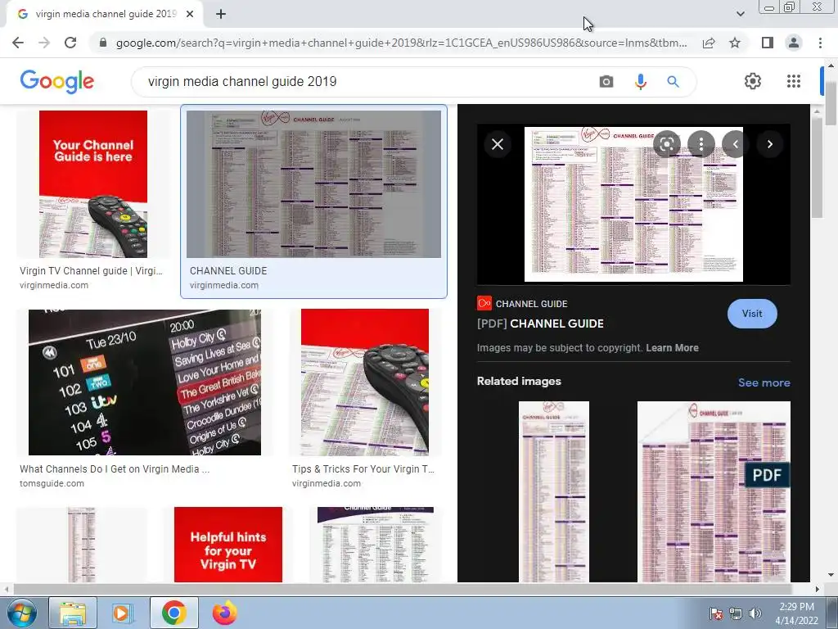Expand the tab search dropdown
This screenshot has height=629, width=838.
point(740,15)
